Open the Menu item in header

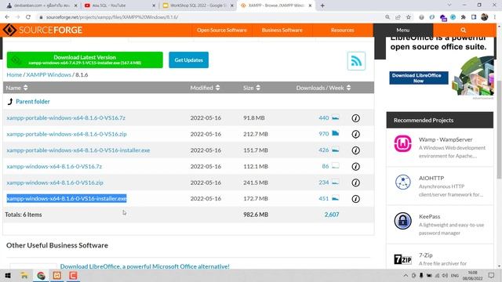coord(402,30)
